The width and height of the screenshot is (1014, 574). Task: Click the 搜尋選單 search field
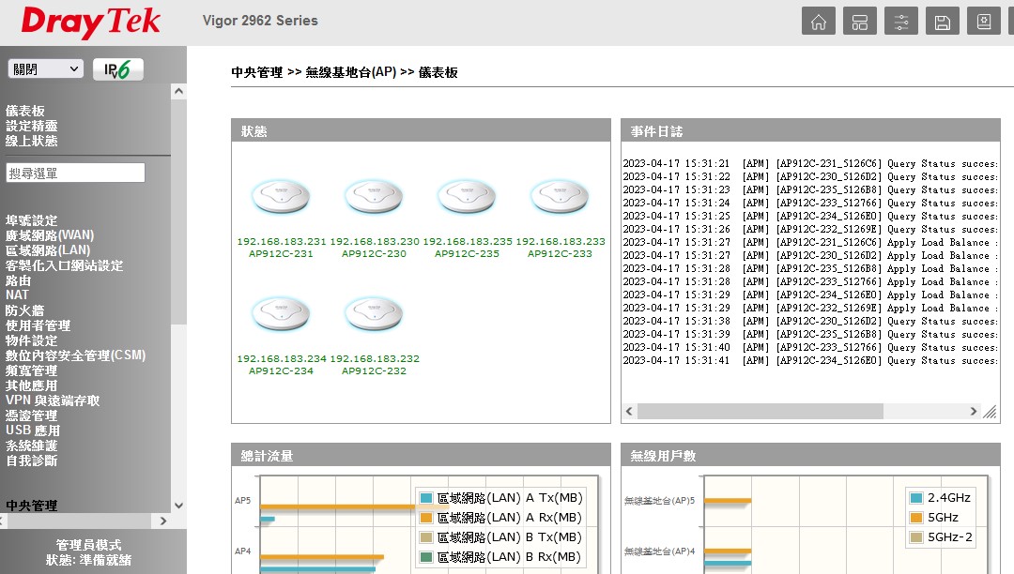point(76,173)
